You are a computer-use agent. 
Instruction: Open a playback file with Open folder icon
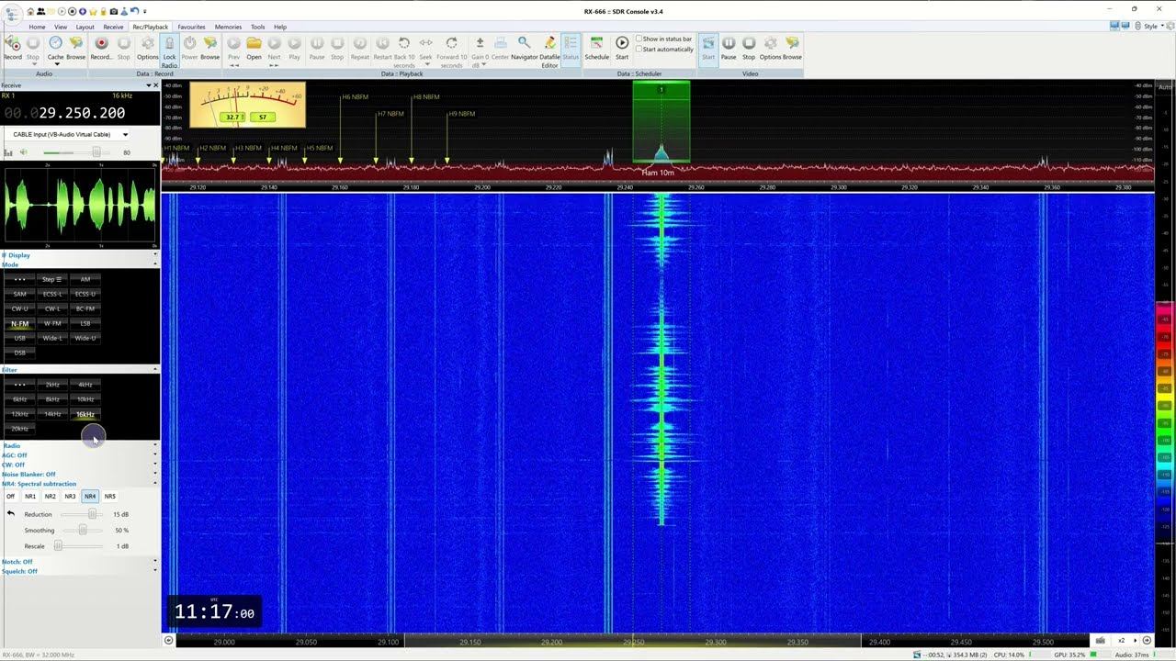click(x=254, y=43)
